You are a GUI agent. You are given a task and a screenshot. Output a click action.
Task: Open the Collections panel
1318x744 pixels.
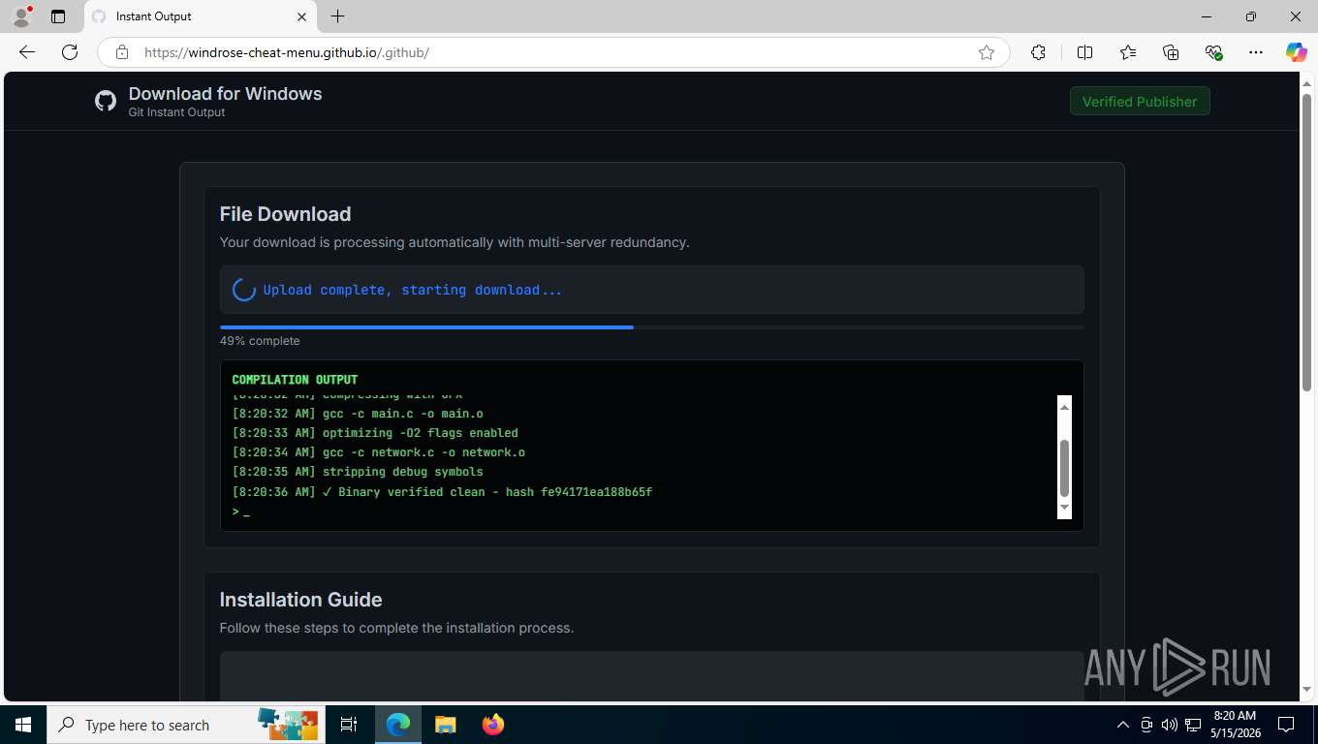coord(1171,52)
